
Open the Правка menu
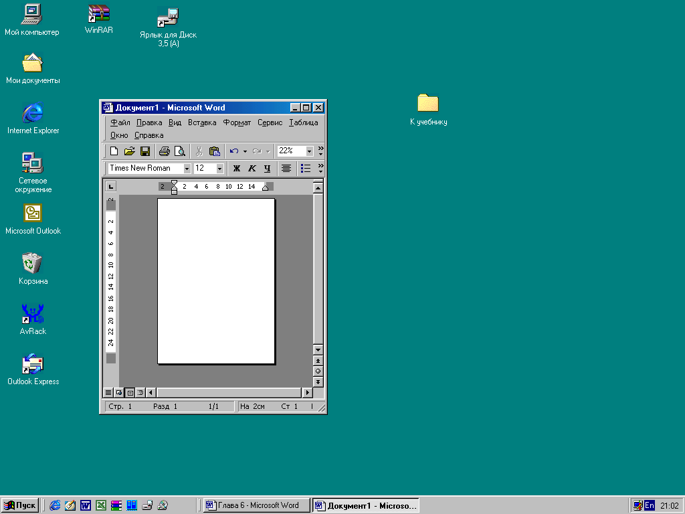pos(149,122)
